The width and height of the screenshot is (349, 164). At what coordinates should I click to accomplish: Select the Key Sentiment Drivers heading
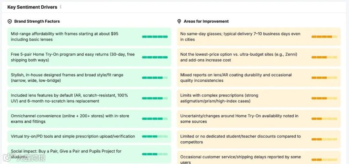(32, 7)
